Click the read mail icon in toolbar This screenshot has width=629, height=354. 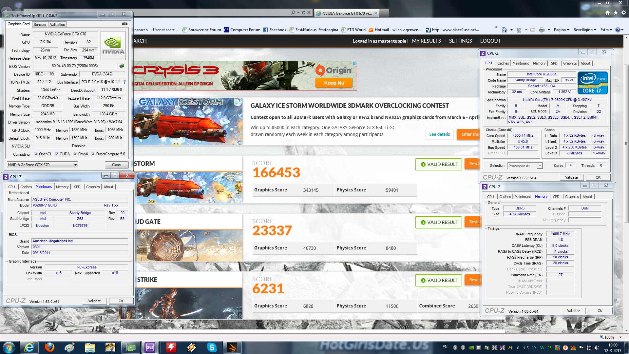point(533,30)
